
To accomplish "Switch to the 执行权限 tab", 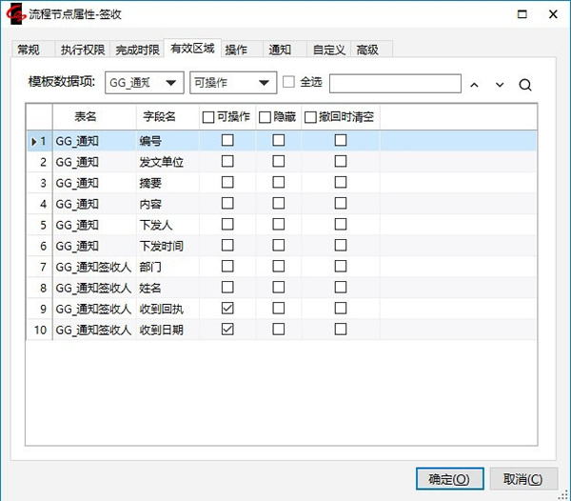I will (82, 50).
